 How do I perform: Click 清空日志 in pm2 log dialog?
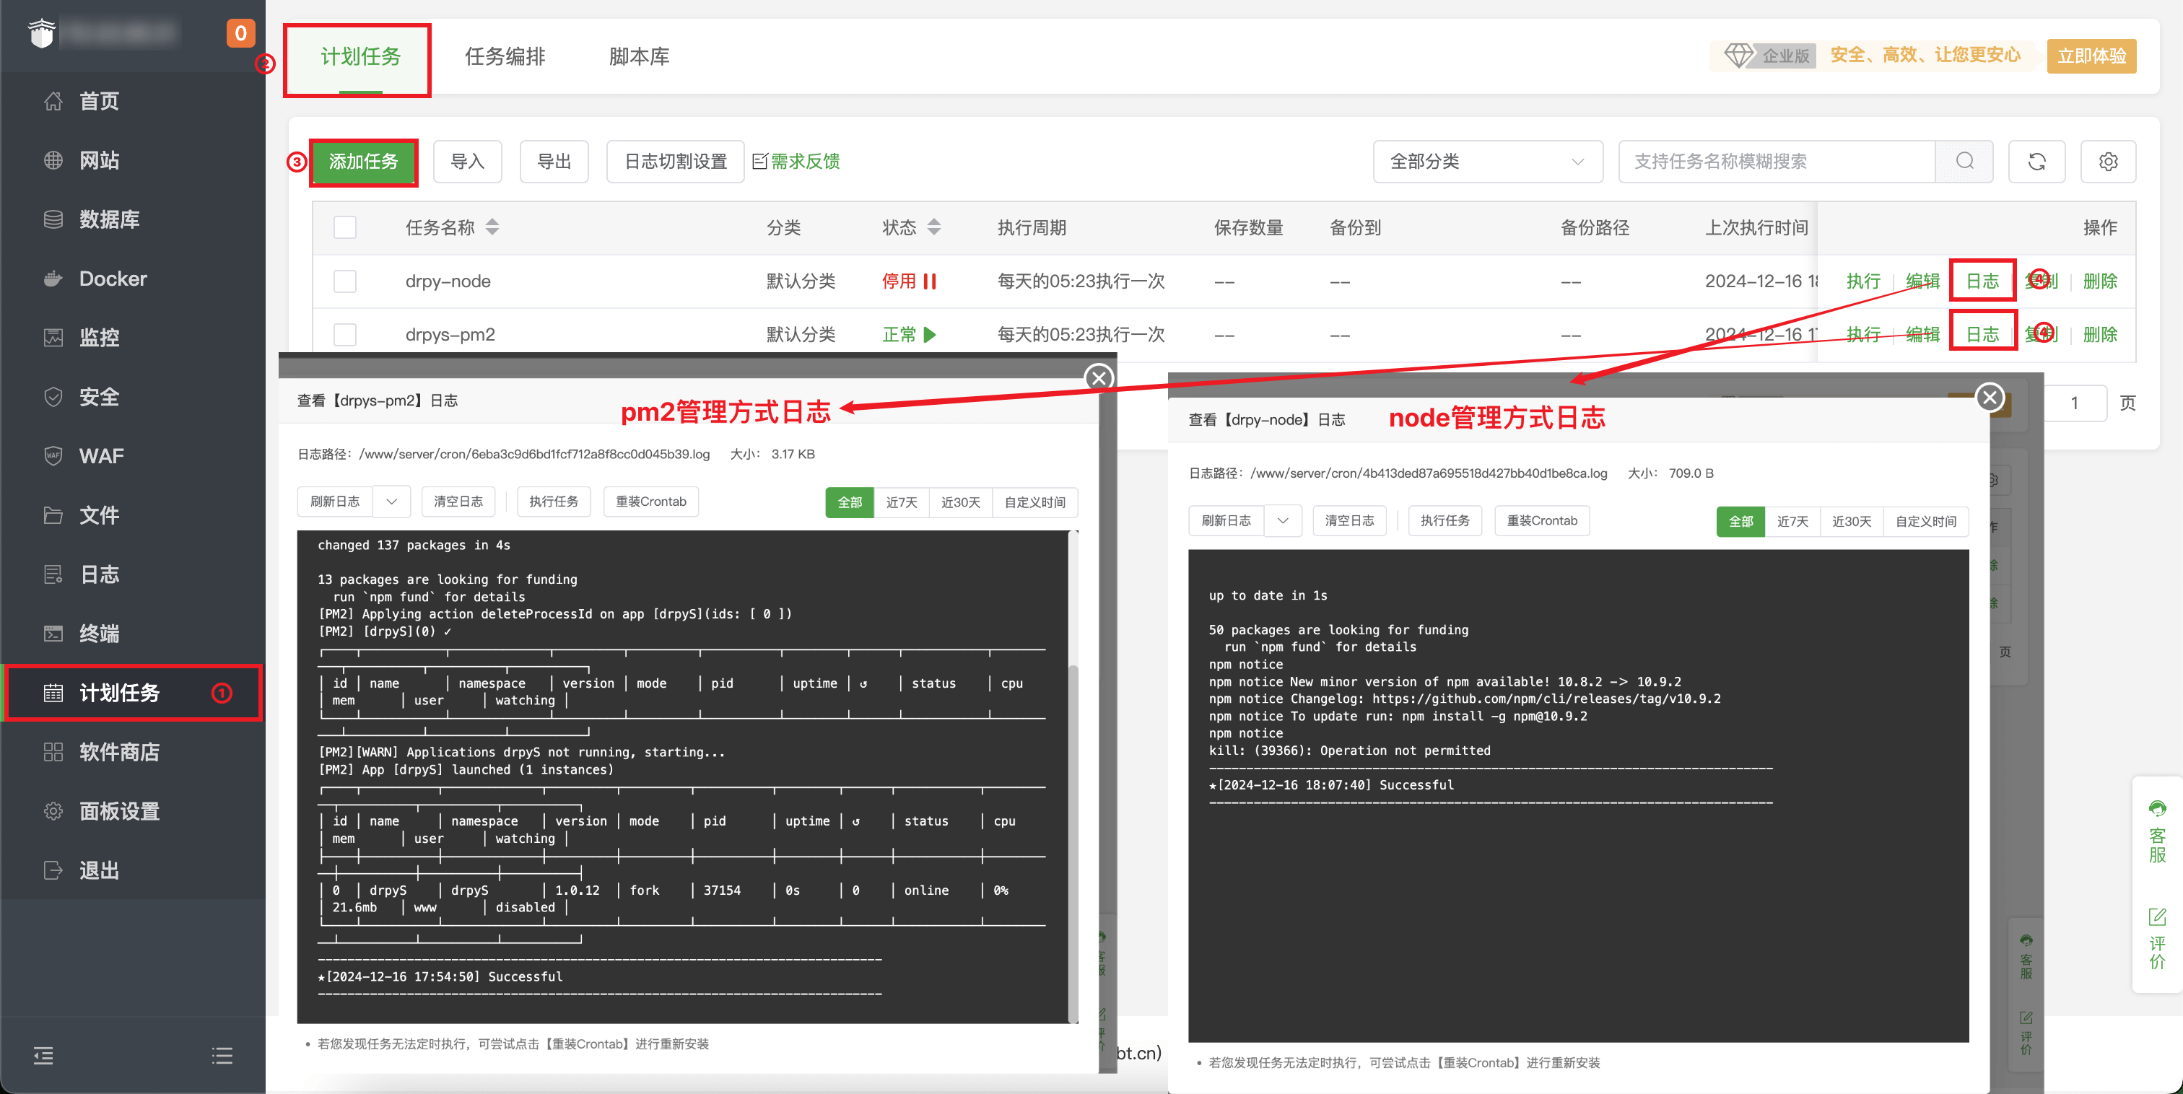click(458, 502)
